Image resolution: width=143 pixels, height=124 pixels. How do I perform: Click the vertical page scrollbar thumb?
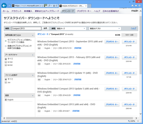click(140, 45)
